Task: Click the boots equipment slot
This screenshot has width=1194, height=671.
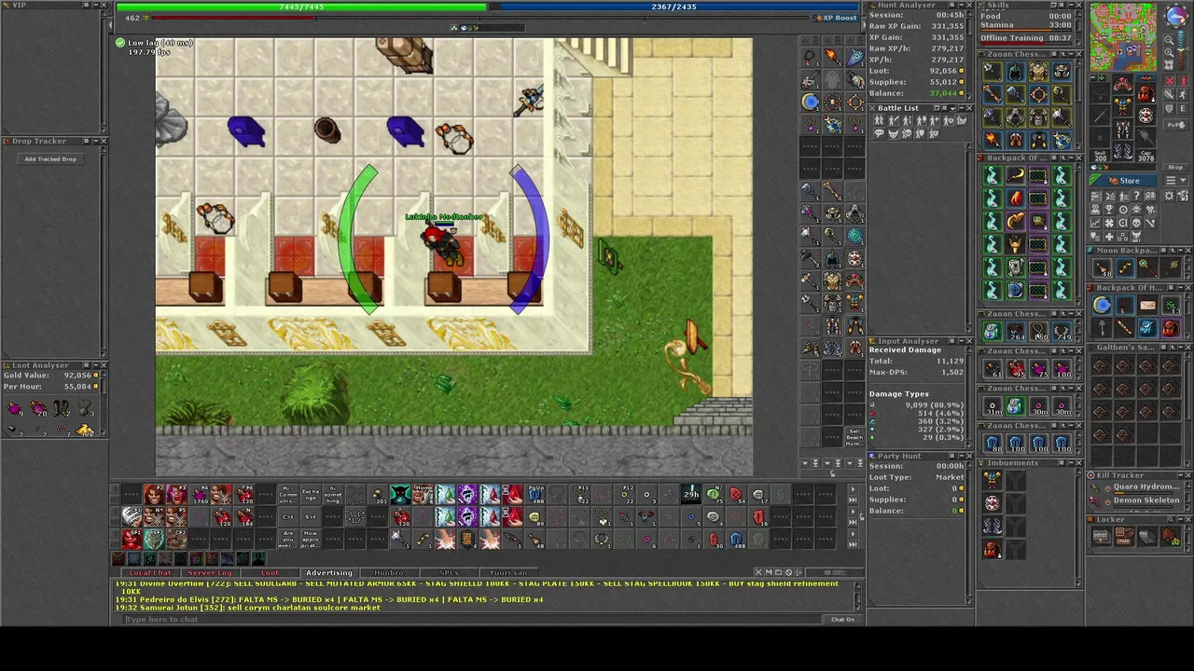Action: click(x=1123, y=151)
